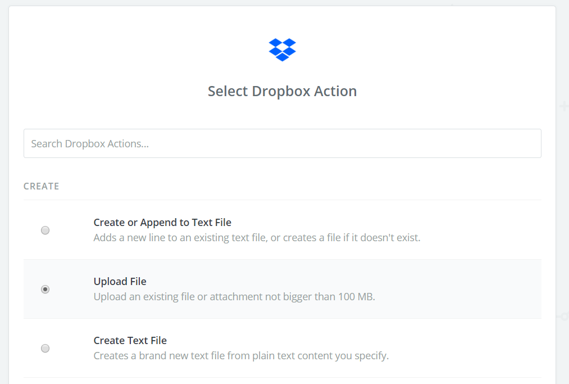
Task: Click the 'Create Text File' title text
Action: coord(130,340)
